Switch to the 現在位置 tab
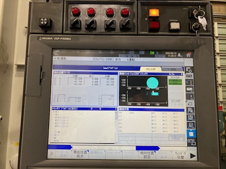 [x=151, y=69]
